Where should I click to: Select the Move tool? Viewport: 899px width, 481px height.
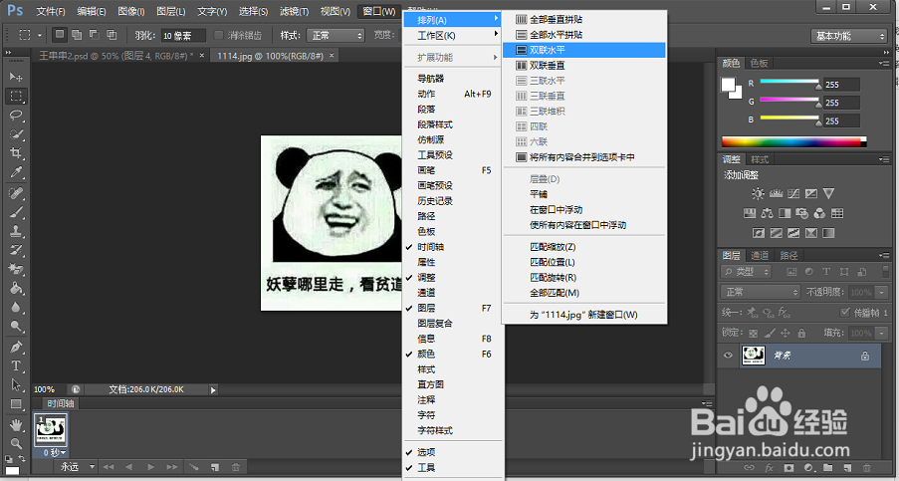[x=16, y=77]
